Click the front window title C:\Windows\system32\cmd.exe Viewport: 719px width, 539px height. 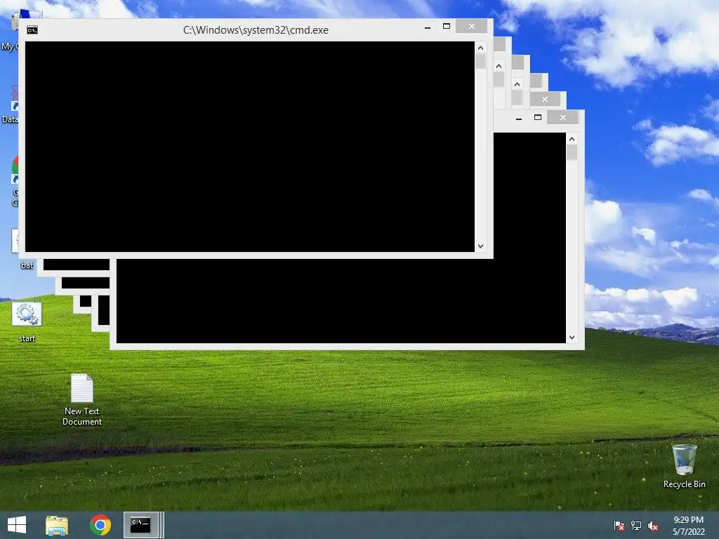click(256, 30)
